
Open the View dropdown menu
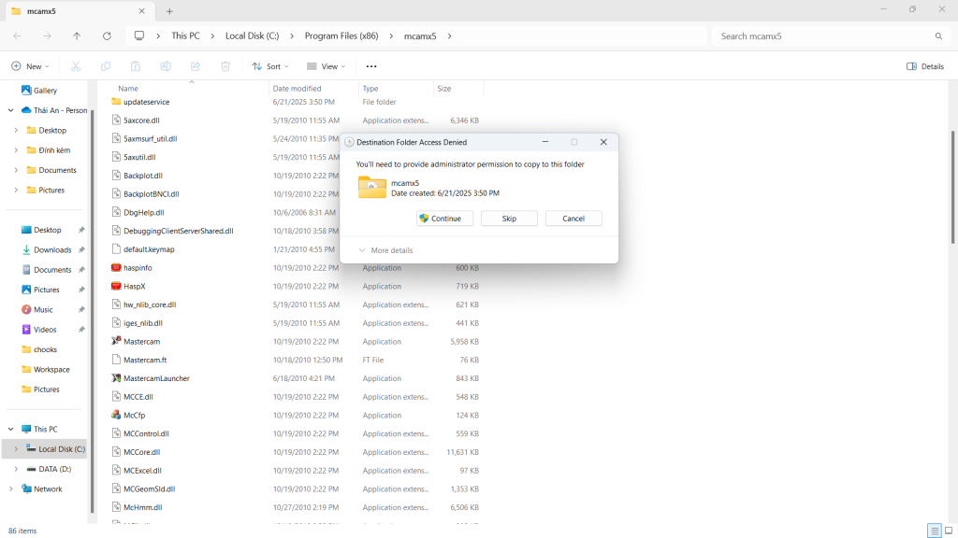[327, 66]
